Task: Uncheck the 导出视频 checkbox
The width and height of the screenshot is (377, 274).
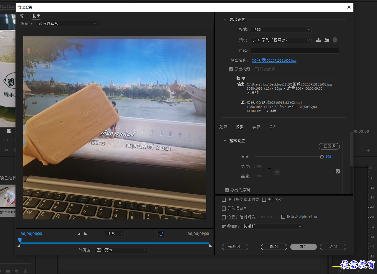Action: (231, 69)
